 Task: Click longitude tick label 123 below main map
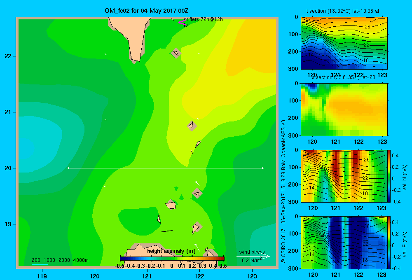[x=252, y=276]
